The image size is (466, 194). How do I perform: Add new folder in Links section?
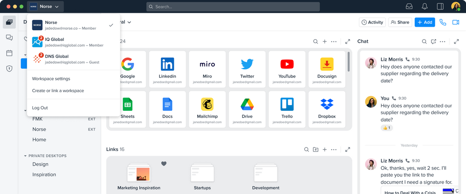[x=315, y=150]
